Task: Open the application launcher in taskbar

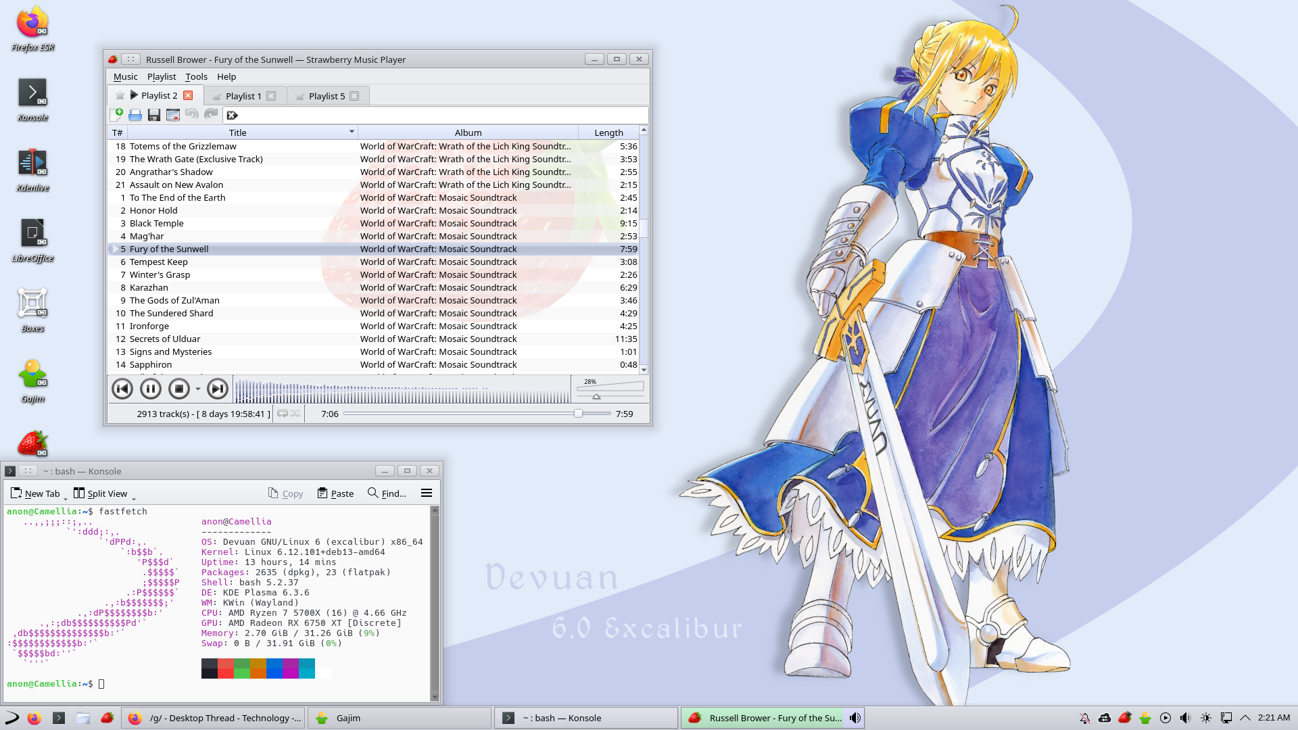Action: coord(11,718)
